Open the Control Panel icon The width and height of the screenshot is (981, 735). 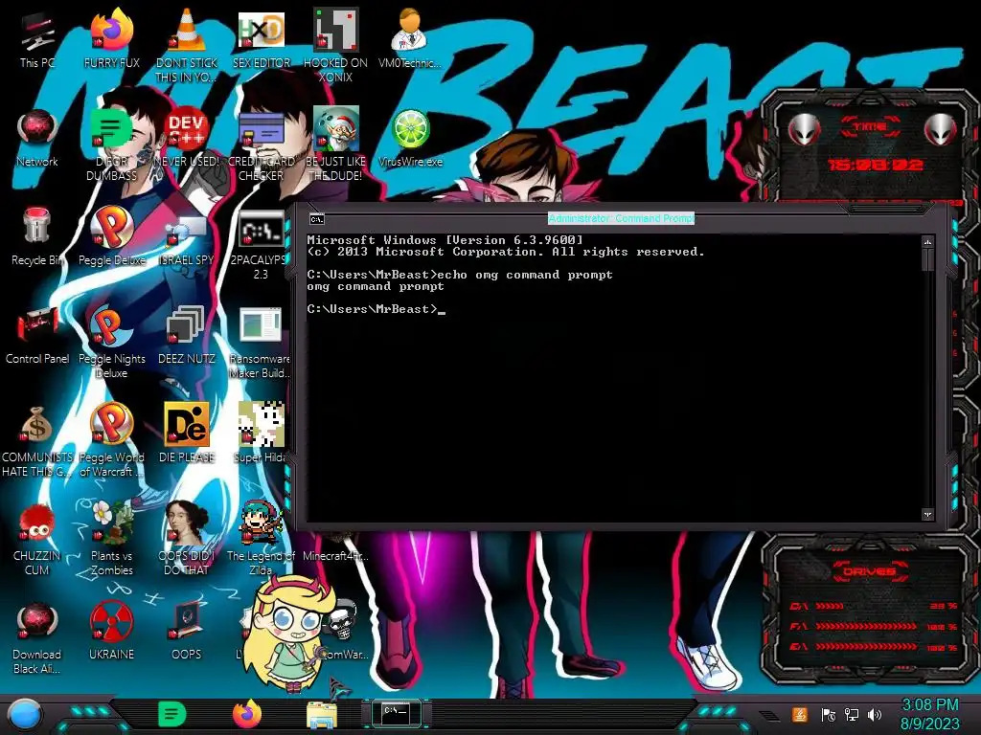37,335
